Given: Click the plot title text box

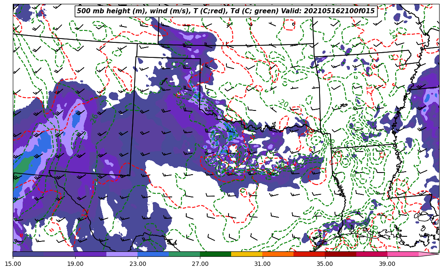Looking at the screenshot, I should (226, 11).
